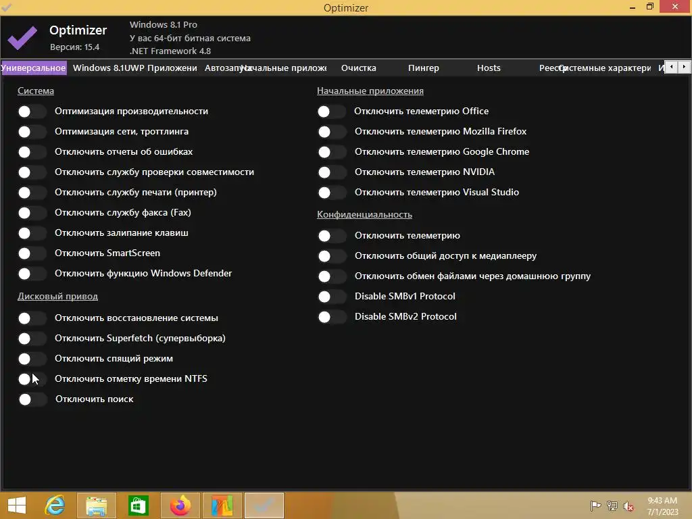
Task: Open Action Center flag in the tray
Action: (x=595, y=505)
